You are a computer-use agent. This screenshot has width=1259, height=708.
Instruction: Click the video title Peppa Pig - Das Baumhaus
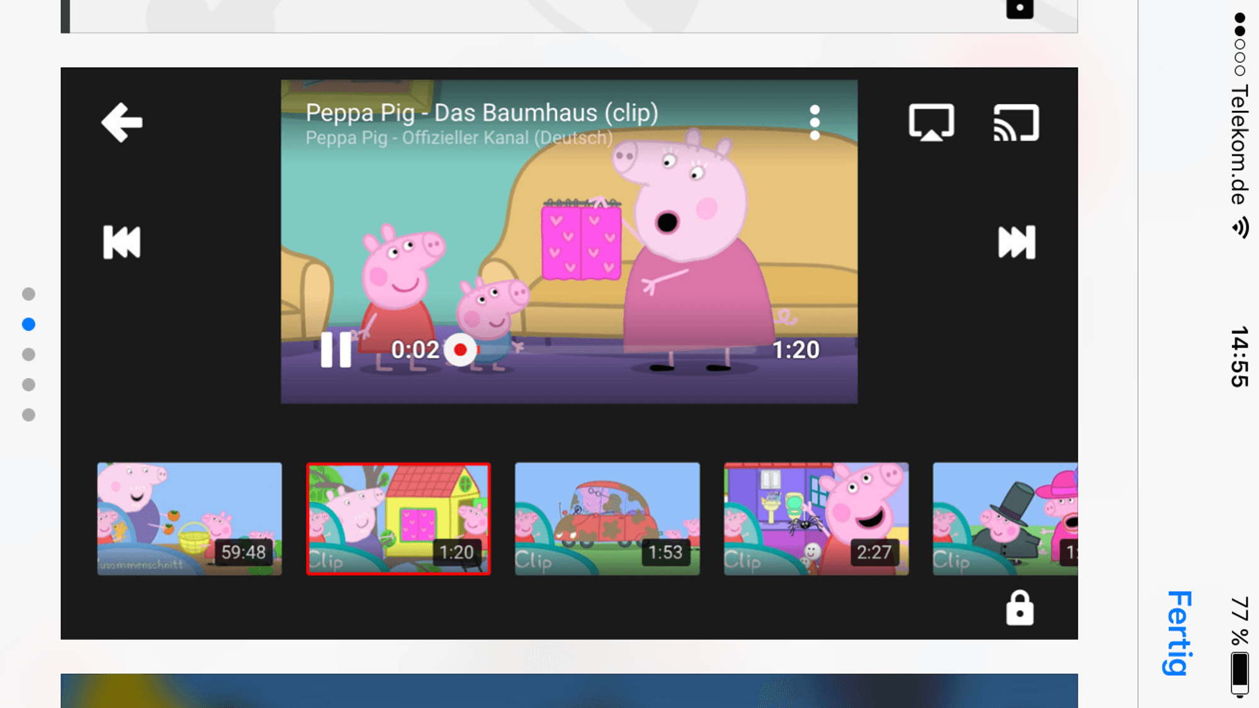click(482, 113)
